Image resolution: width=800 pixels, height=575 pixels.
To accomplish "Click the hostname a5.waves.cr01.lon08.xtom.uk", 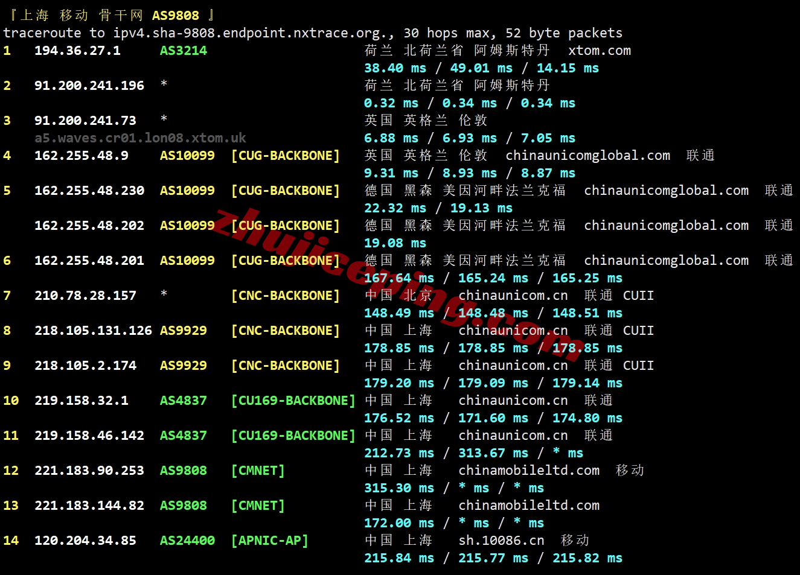I will point(140,138).
